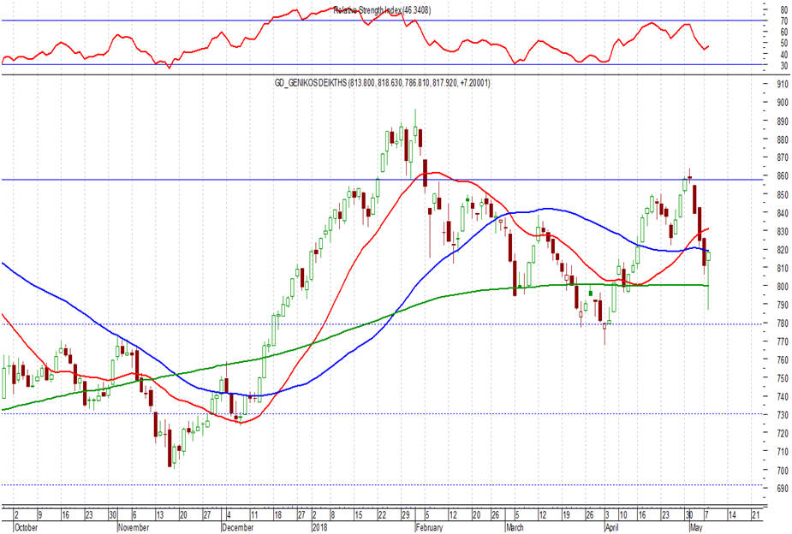Click date label 14 on the time axis

click(x=732, y=515)
